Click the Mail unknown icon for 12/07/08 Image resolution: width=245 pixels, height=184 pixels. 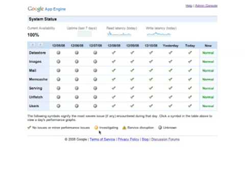95,71
